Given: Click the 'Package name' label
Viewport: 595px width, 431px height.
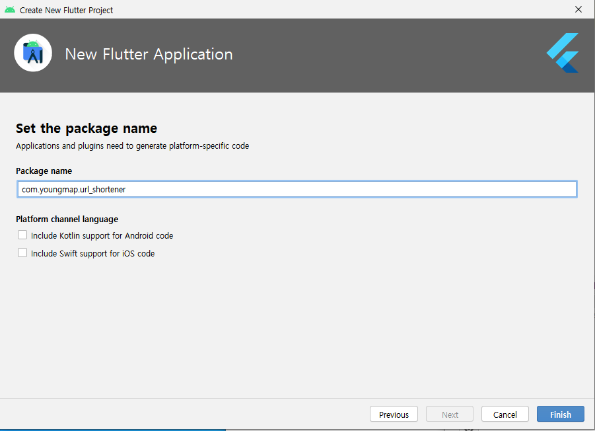Looking at the screenshot, I should (x=44, y=171).
